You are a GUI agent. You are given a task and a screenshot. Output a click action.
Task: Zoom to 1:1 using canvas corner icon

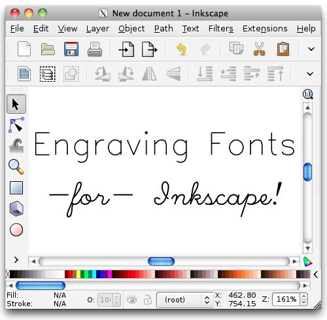point(308,94)
